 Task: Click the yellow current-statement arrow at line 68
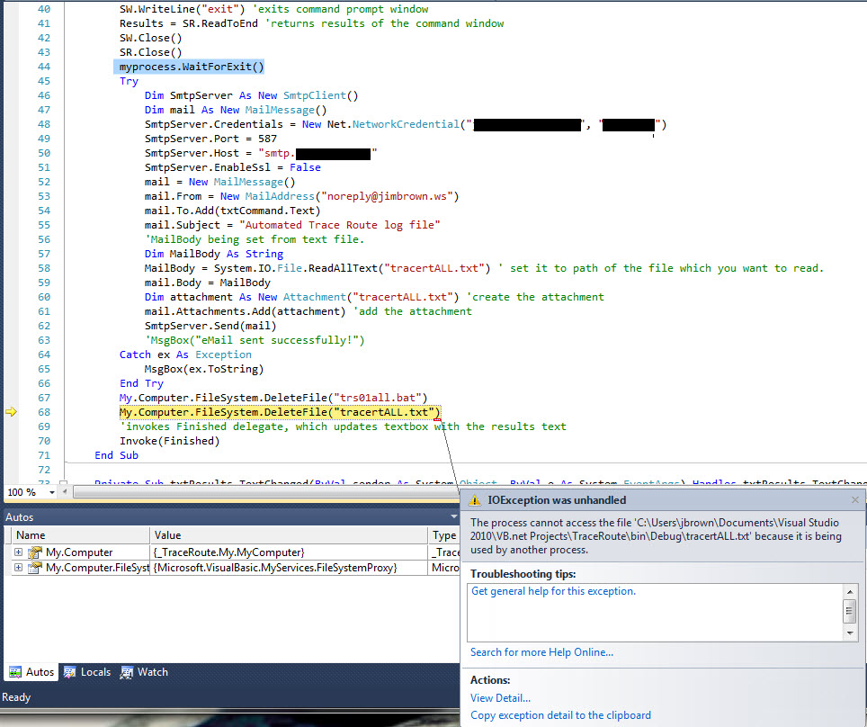(x=11, y=411)
